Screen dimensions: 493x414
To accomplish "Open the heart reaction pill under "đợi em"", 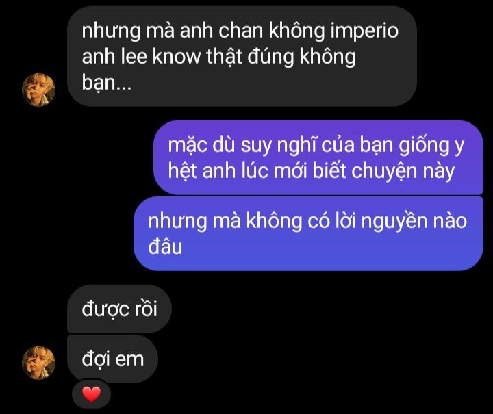I will tap(92, 394).
